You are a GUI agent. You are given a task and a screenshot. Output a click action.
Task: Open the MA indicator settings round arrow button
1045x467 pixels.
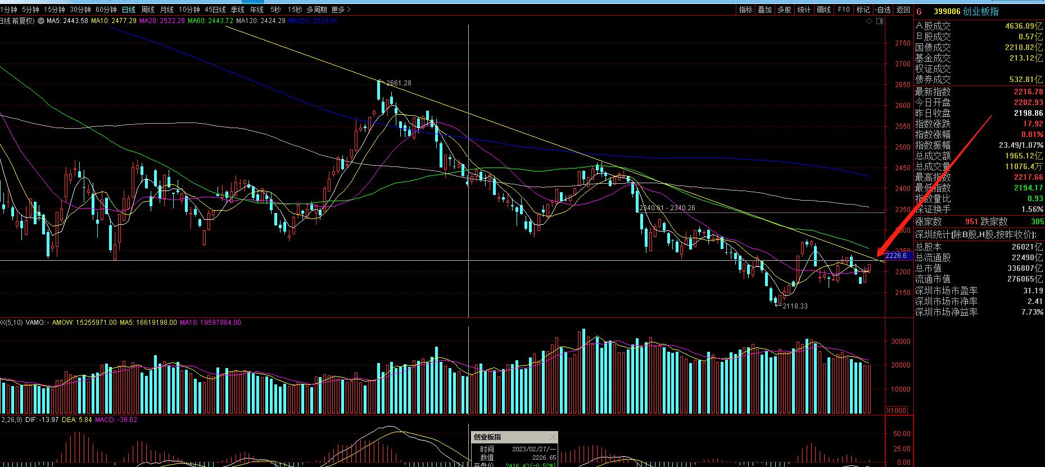pyautogui.click(x=42, y=21)
